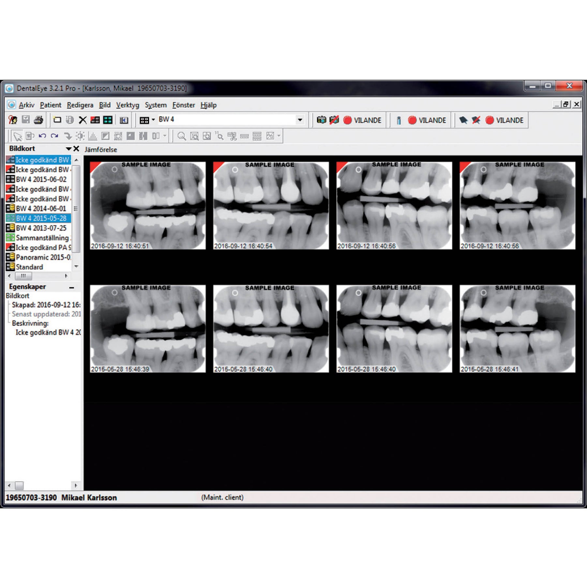Select the BW 4 2013-07-25 card
This screenshot has height=587, width=587.
point(38,228)
